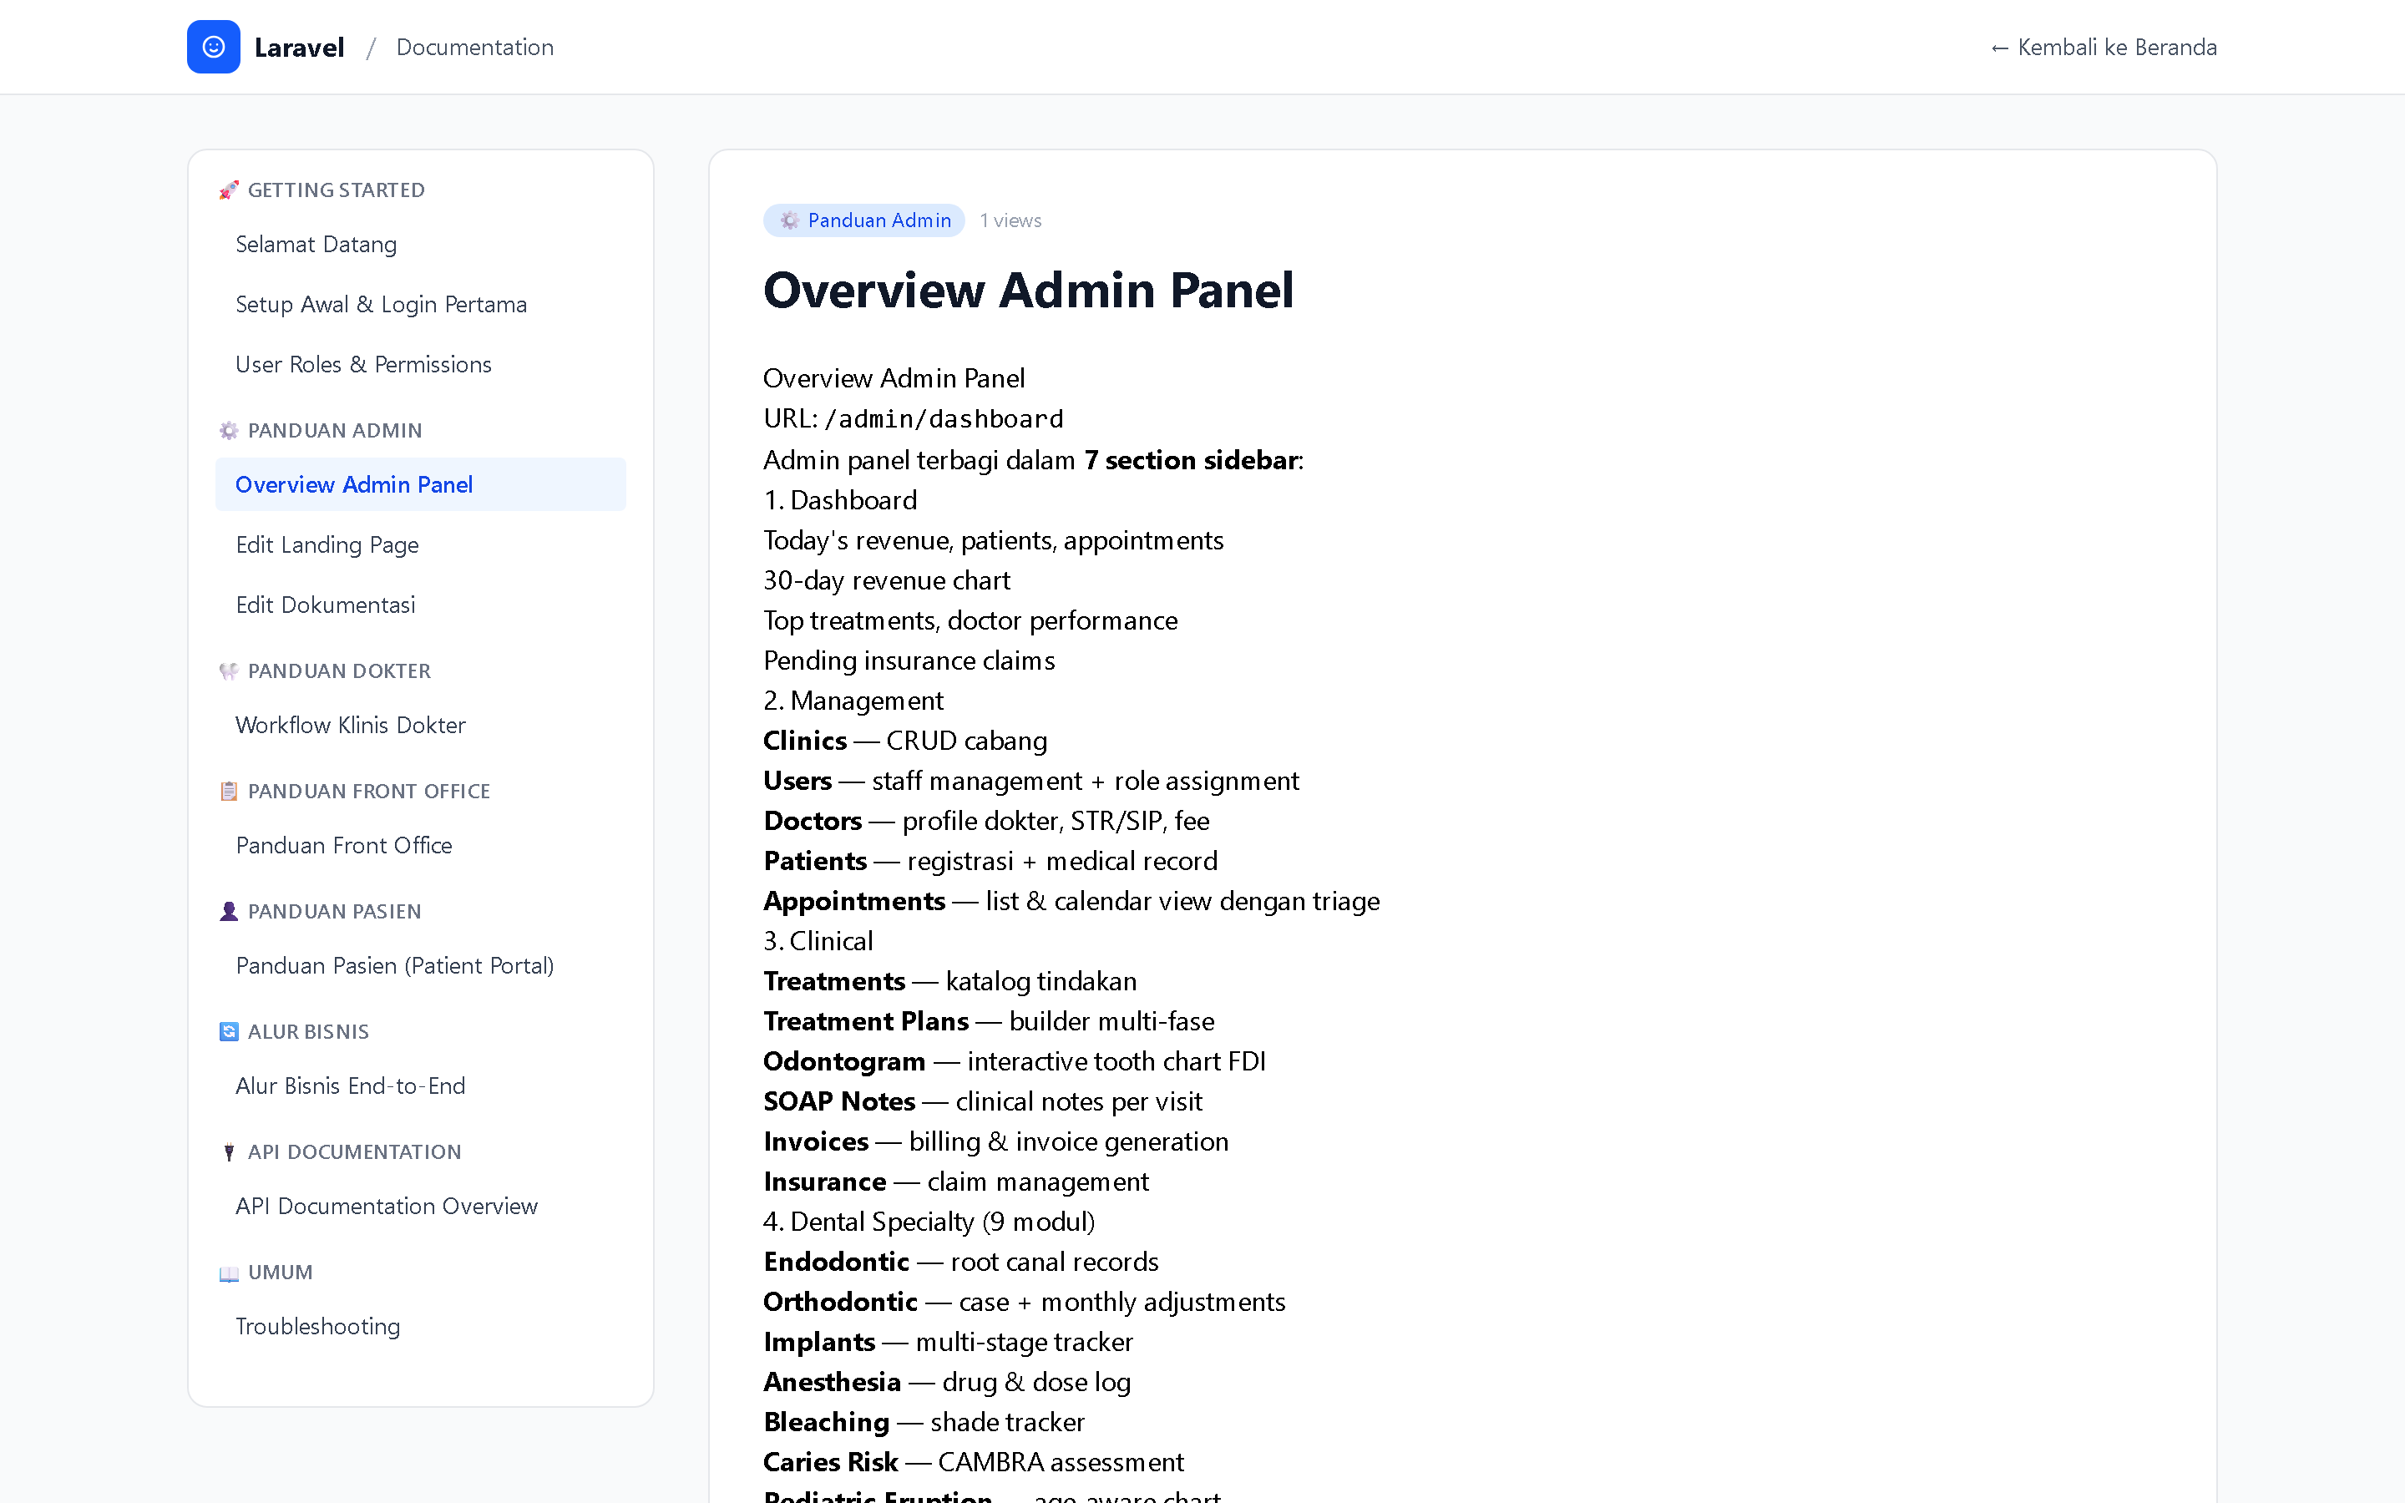Click the plug icon beside API Documentation
This screenshot has height=1503, width=2405.
229,1152
